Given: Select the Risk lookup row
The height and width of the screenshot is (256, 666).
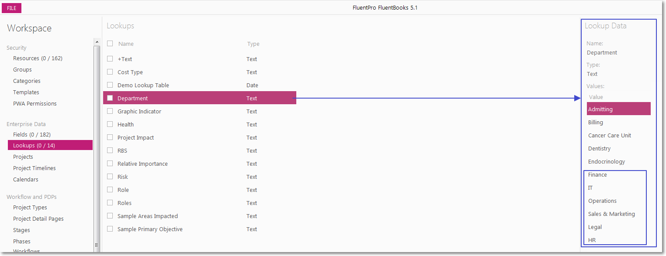Looking at the screenshot, I should click(200, 177).
